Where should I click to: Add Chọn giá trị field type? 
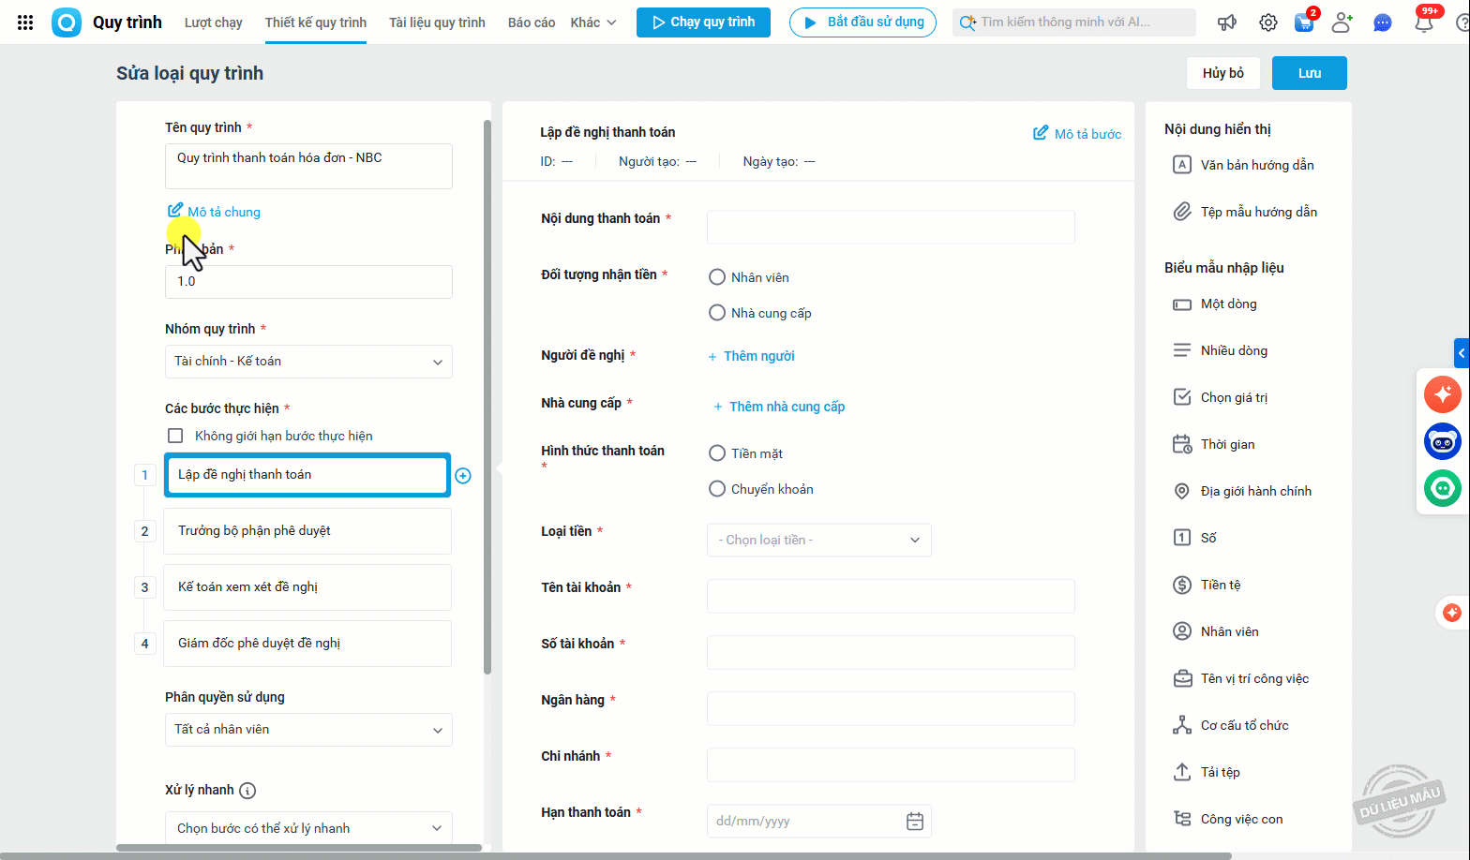coord(1221,397)
